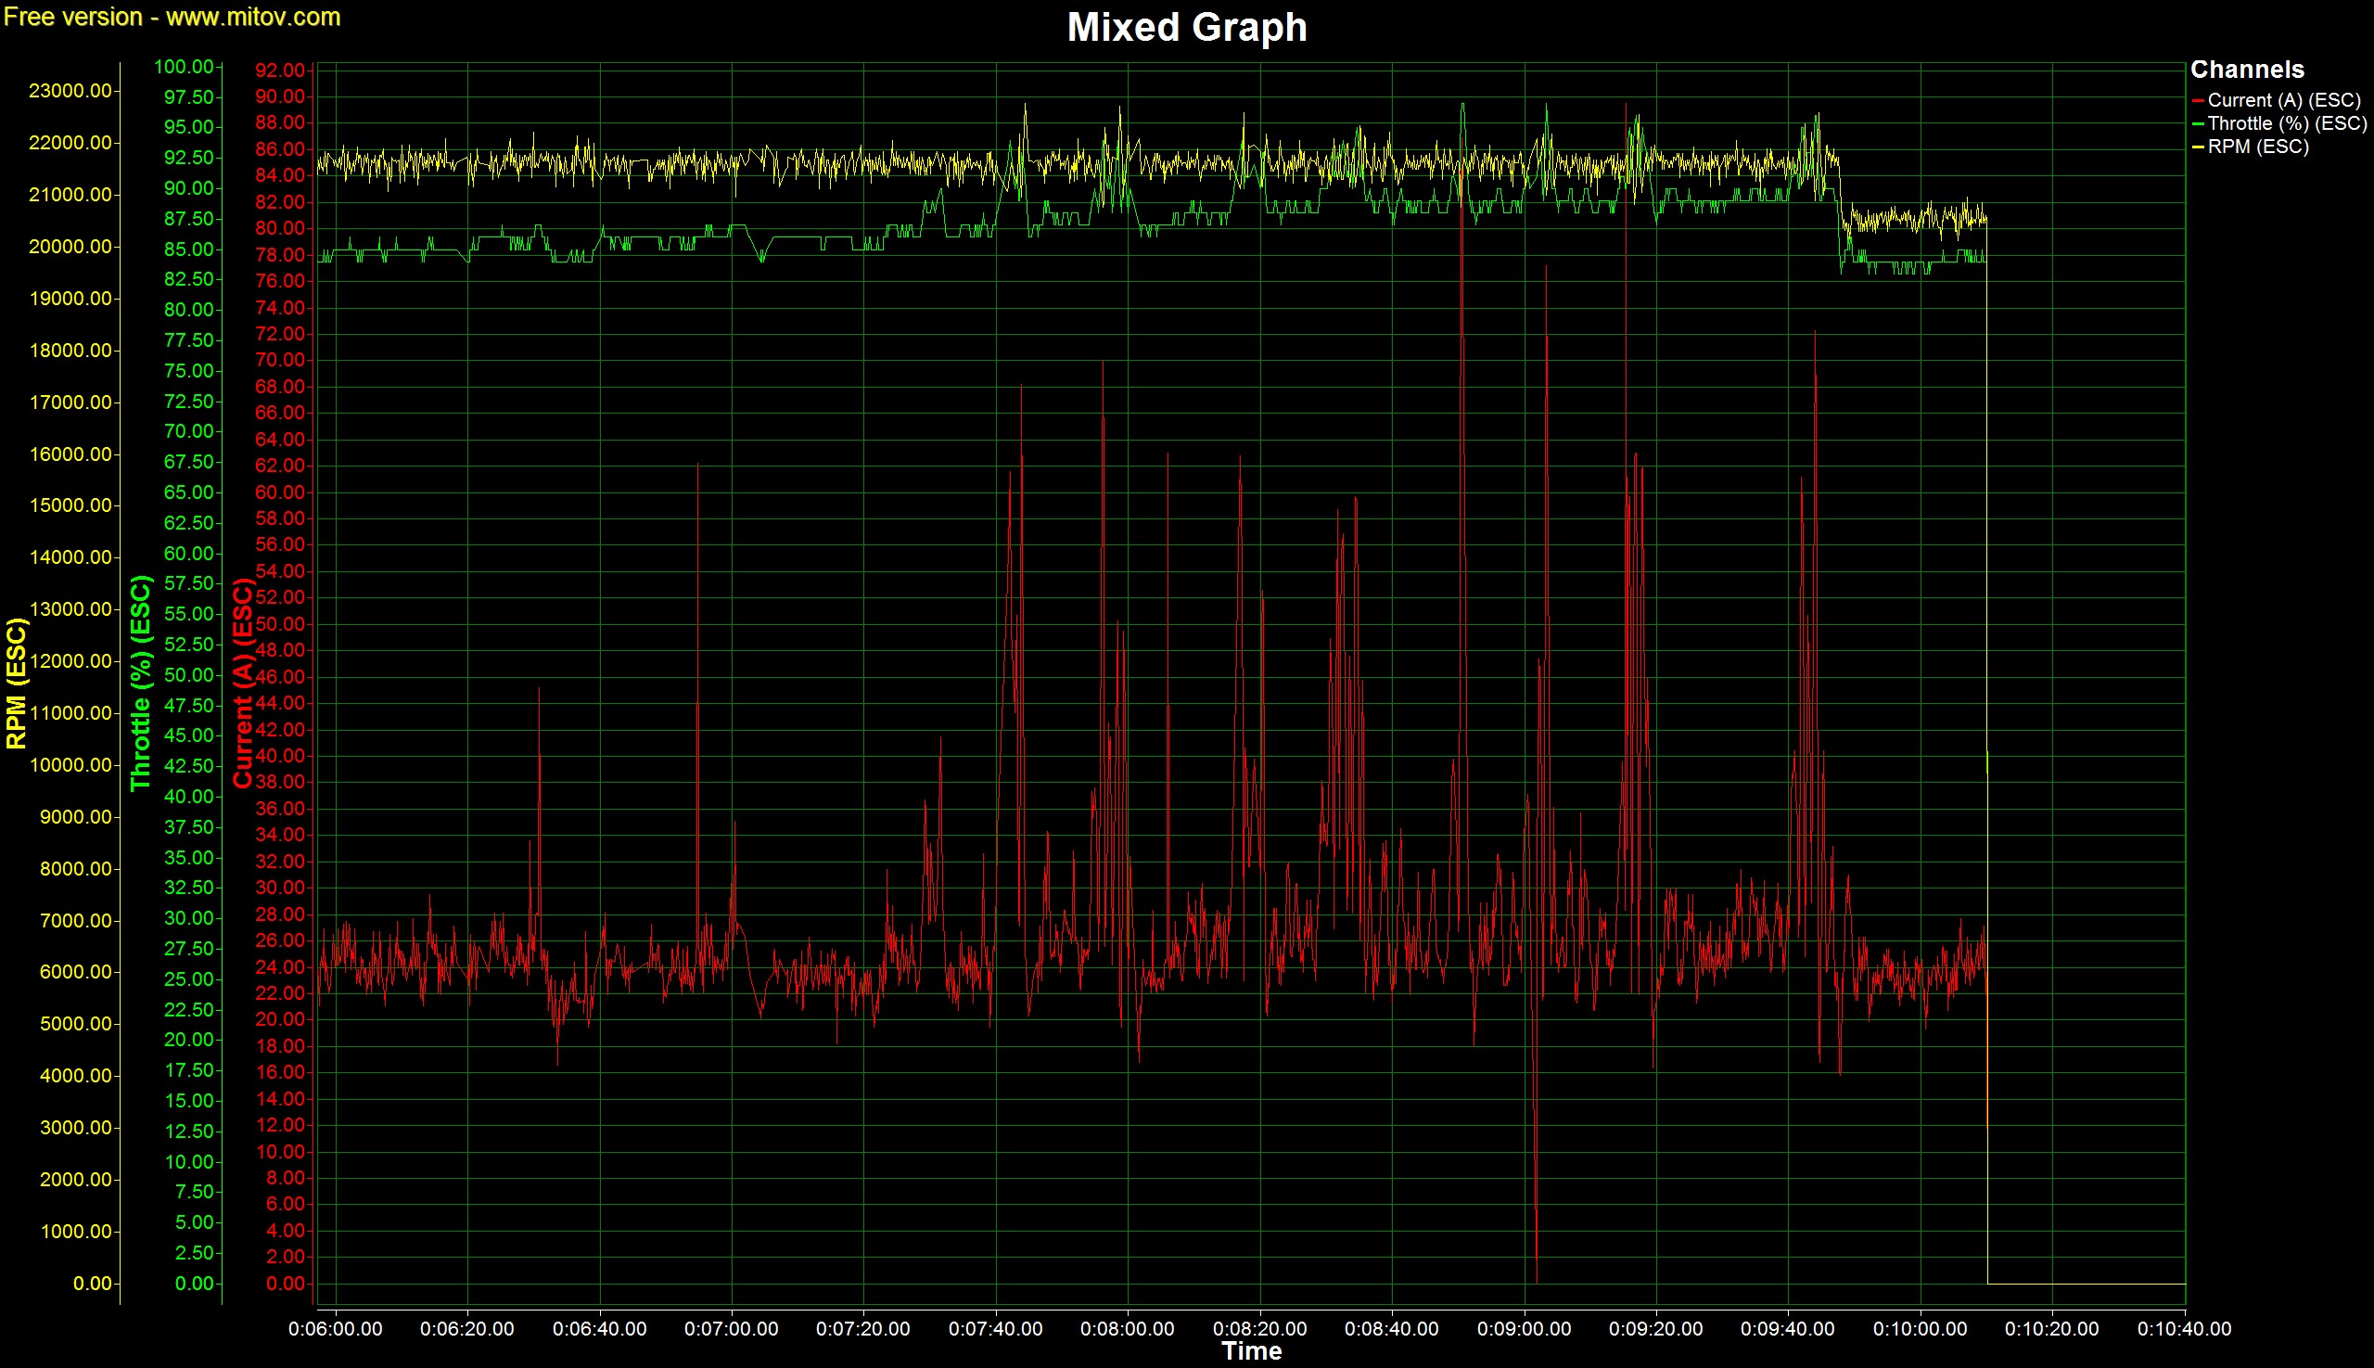Select Current (A) (ESC) legend entry

click(x=2283, y=100)
